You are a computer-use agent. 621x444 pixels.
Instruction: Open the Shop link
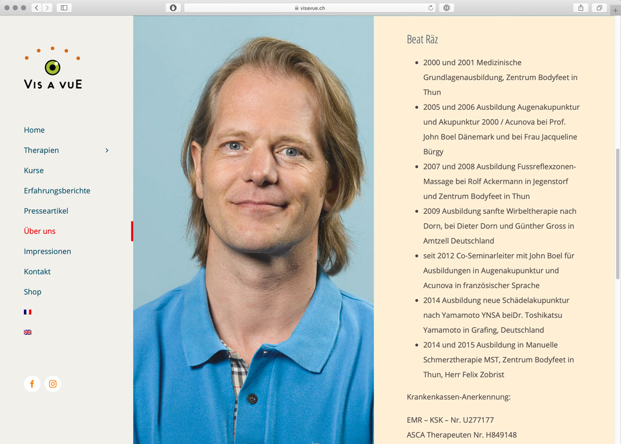click(33, 292)
